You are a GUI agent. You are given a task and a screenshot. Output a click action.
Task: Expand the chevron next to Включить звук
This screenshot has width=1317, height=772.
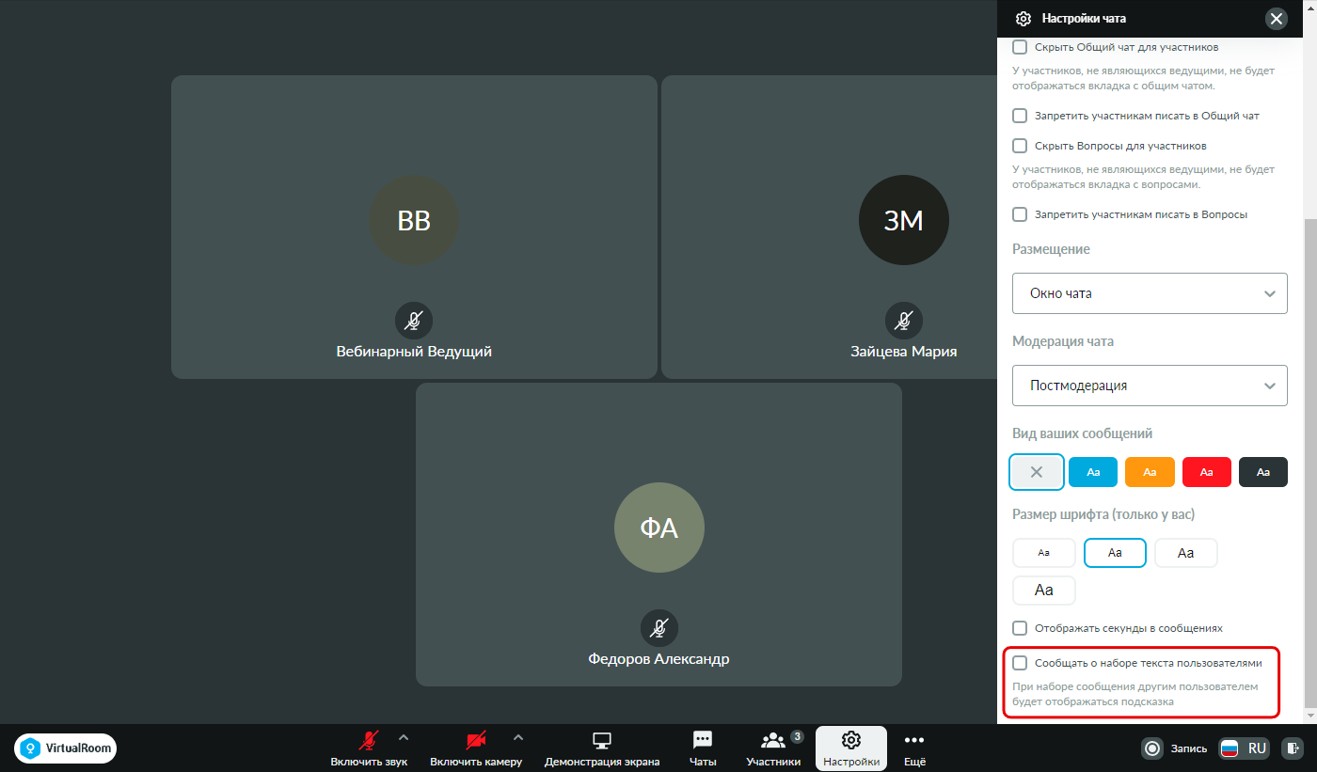[404, 736]
